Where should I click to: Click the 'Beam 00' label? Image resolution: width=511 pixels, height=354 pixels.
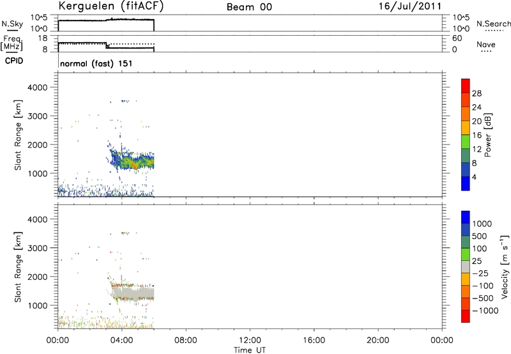click(x=249, y=7)
